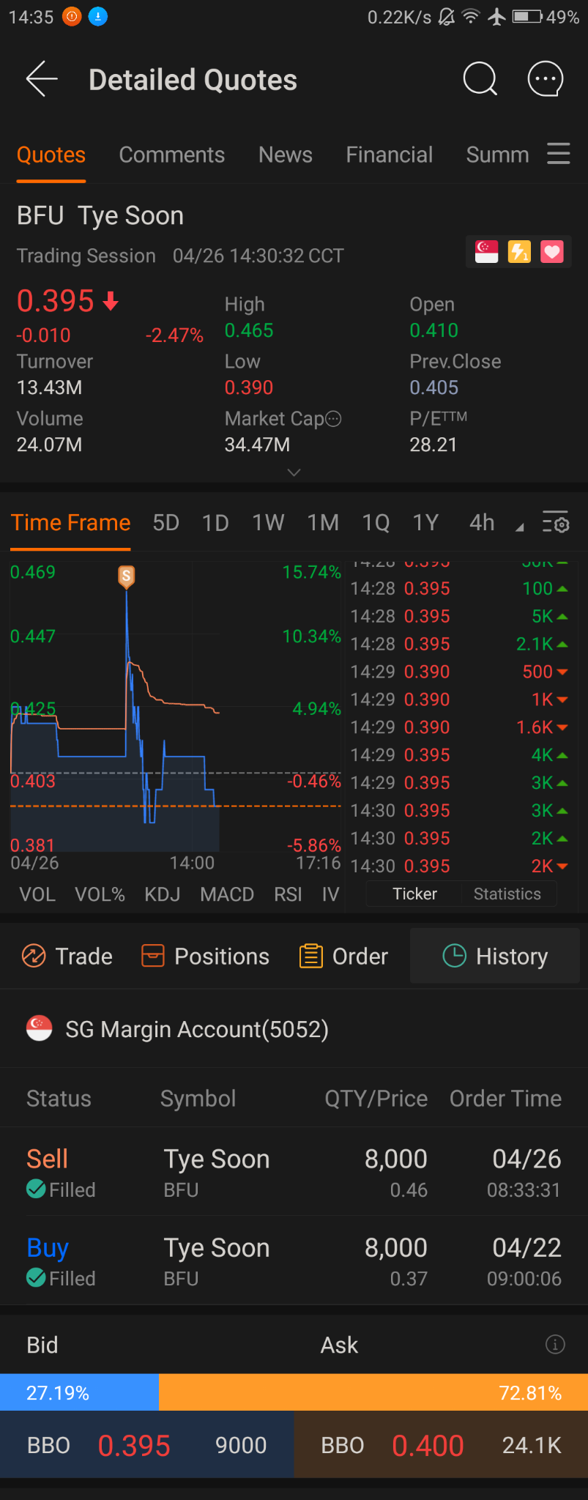Open chart settings gear icon

[x=556, y=523]
